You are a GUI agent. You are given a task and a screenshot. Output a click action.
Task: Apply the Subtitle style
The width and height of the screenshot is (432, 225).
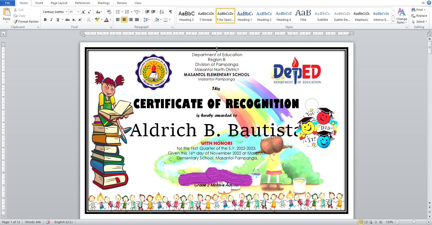point(322,16)
